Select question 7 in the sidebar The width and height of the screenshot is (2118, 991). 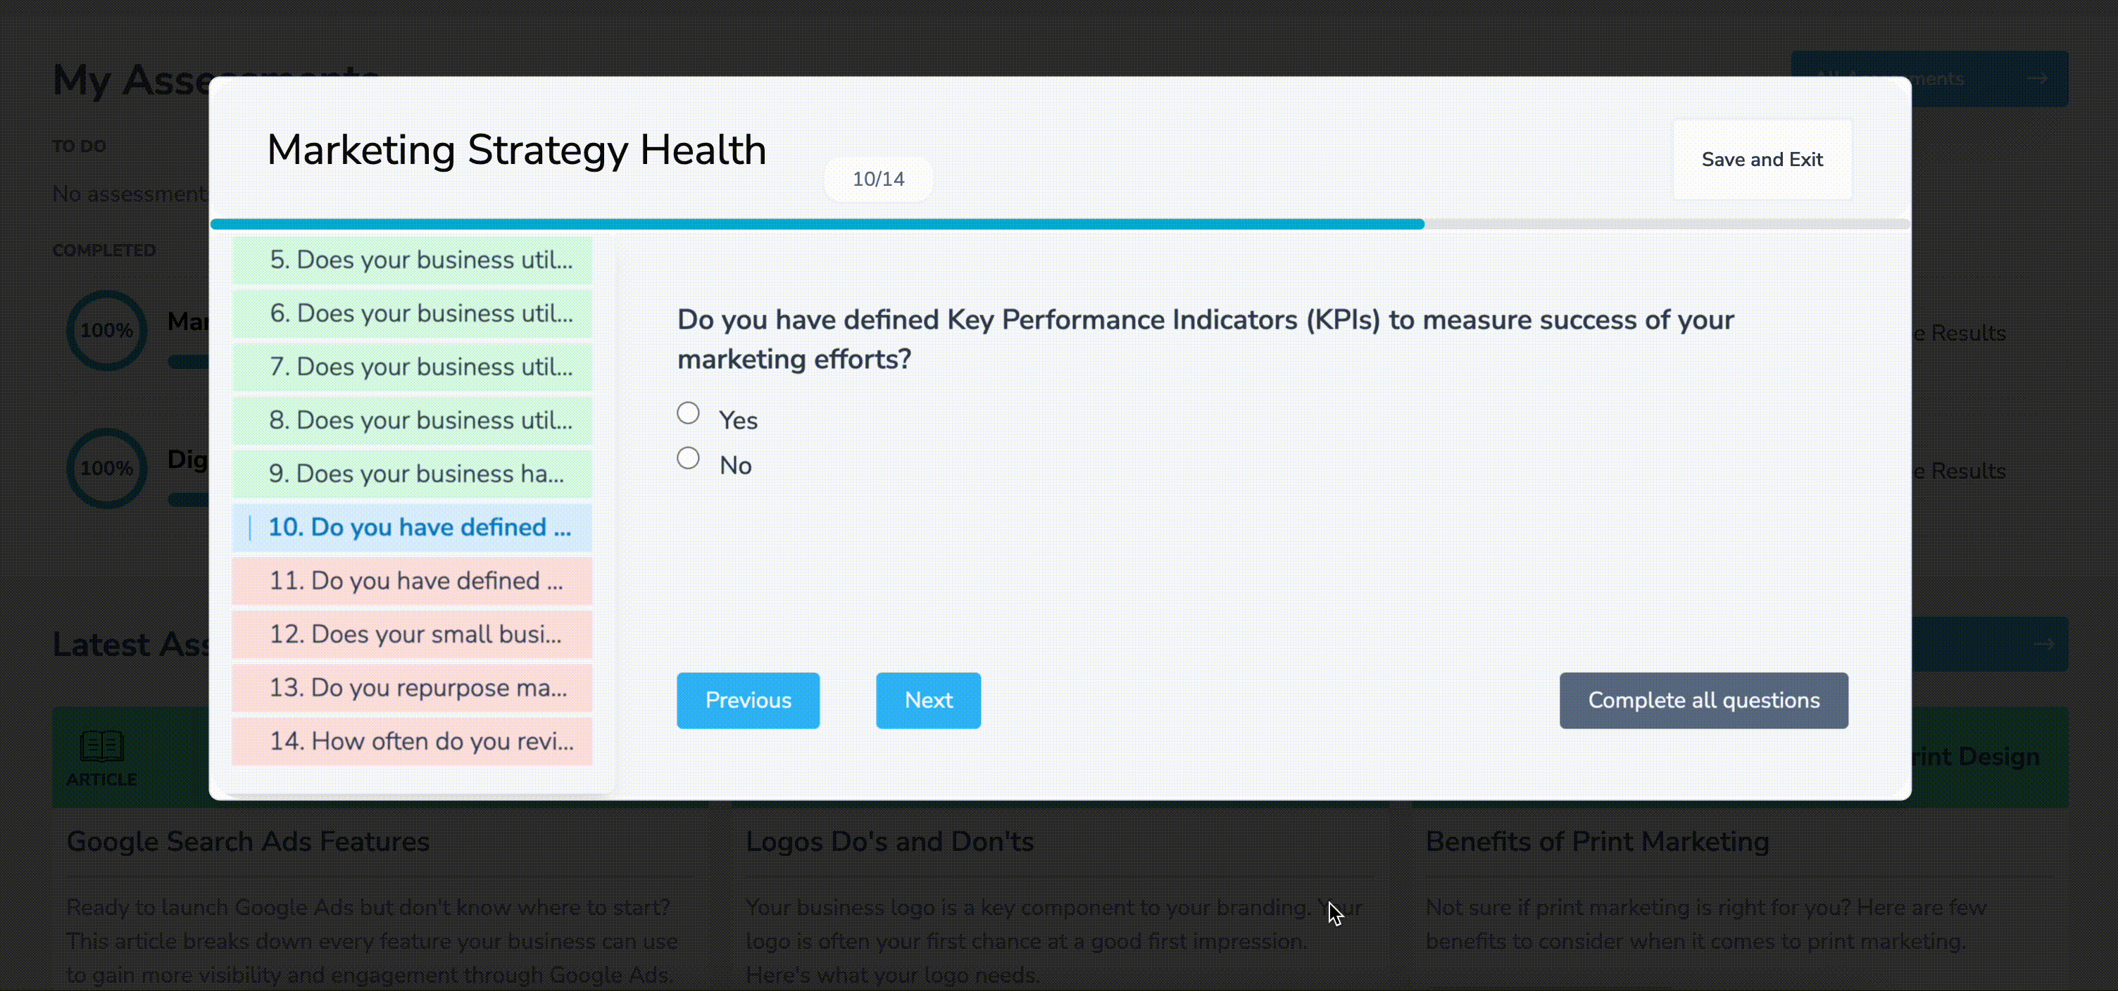pyautogui.click(x=412, y=367)
